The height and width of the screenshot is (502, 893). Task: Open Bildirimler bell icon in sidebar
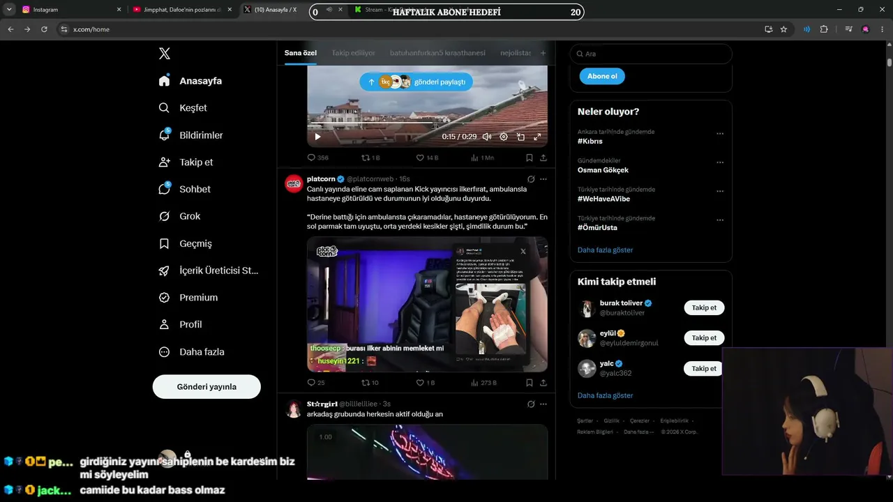pos(164,135)
